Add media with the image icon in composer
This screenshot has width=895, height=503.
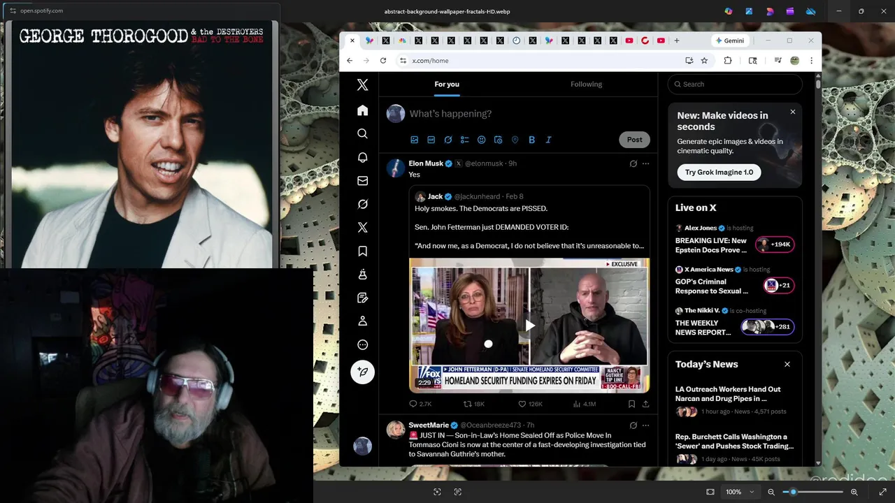pos(414,140)
